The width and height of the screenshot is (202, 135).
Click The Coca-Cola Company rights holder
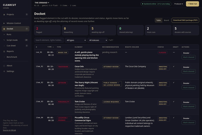tap(135, 67)
